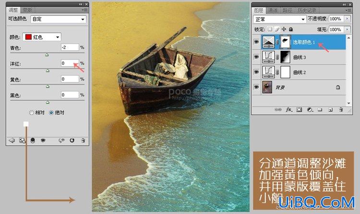This screenshot has height=214, width=360.
Task: Switch to the 调整 tab
Action: click(13, 10)
